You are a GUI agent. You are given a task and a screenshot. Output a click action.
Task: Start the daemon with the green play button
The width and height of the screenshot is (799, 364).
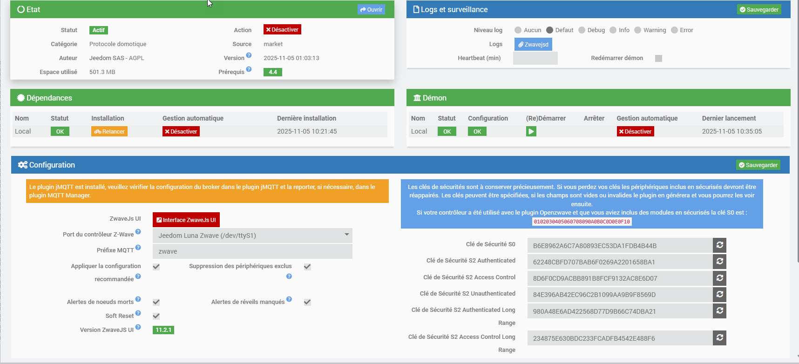point(531,132)
